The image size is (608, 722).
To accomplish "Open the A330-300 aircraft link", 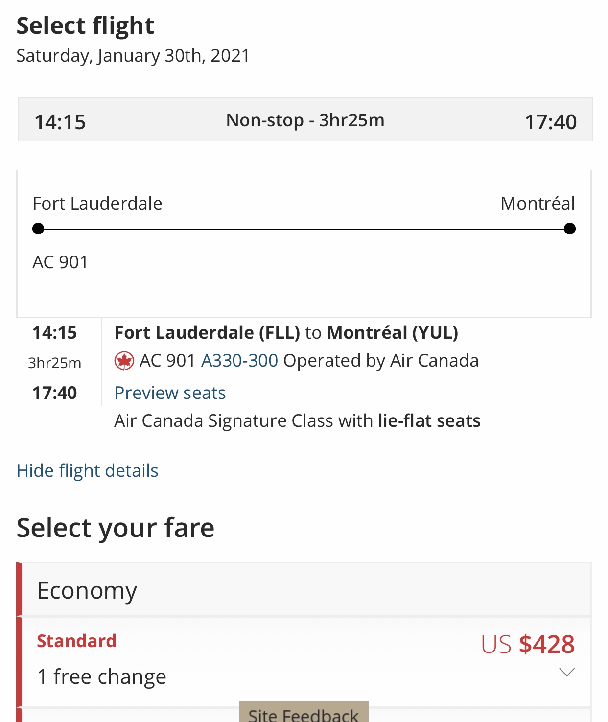I will (240, 361).
